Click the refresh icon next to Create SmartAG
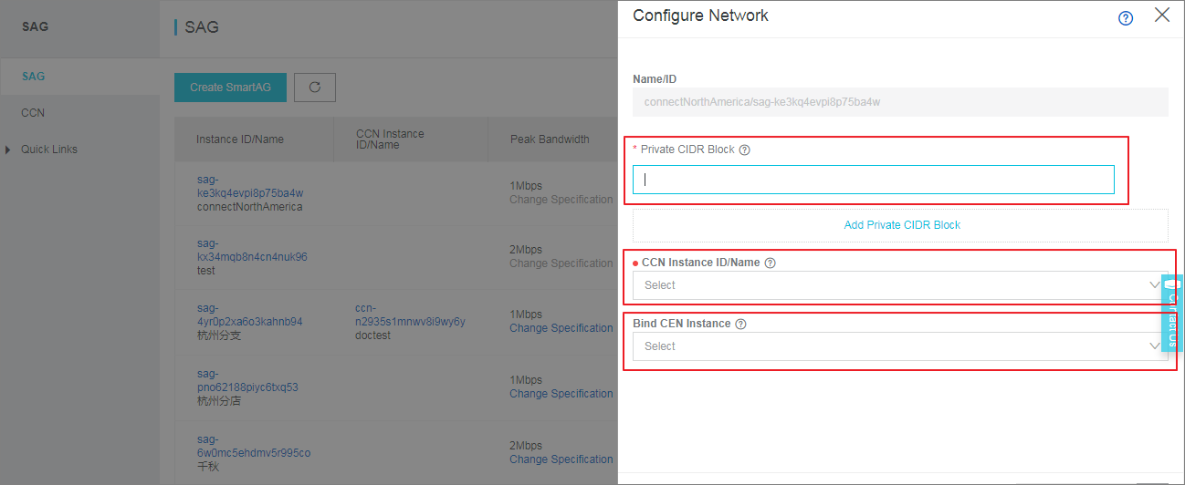This screenshot has height=485, width=1185. pyautogui.click(x=315, y=88)
